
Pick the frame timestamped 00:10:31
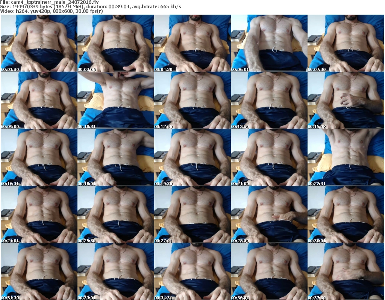tap(116, 100)
